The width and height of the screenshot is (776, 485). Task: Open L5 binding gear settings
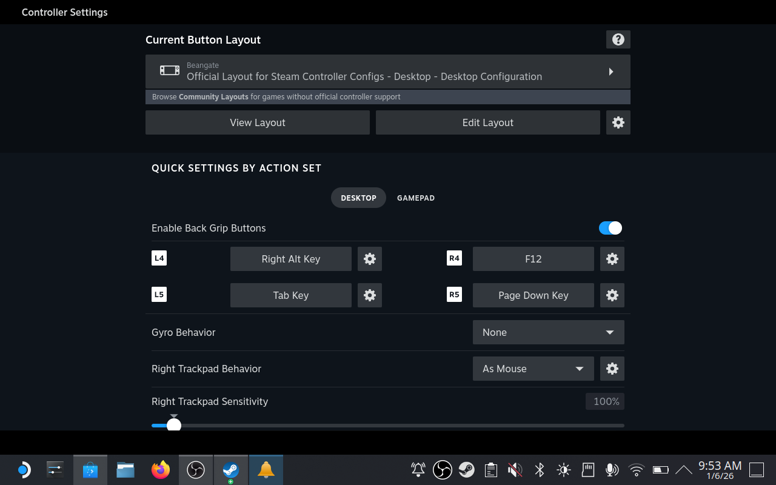click(x=370, y=295)
